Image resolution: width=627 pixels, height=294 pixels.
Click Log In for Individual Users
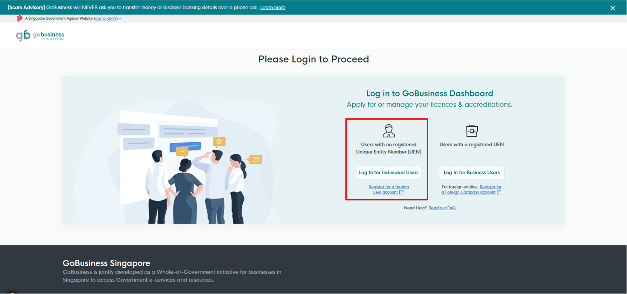pos(389,173)
